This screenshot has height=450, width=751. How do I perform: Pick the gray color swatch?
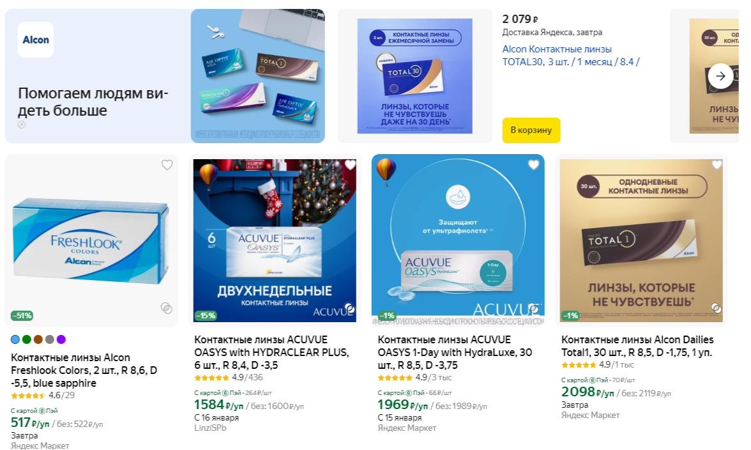(x=50, y=339)
